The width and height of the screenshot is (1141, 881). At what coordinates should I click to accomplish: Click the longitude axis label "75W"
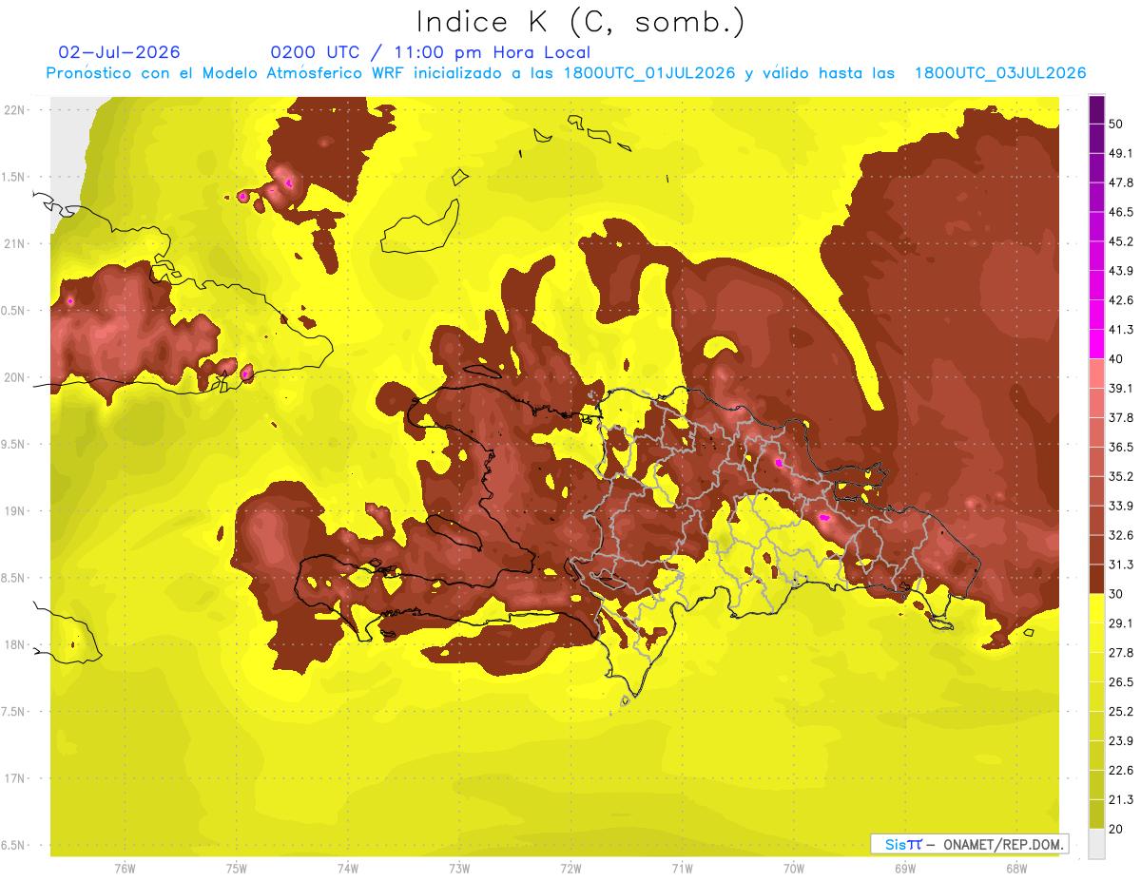coord(236,868)
